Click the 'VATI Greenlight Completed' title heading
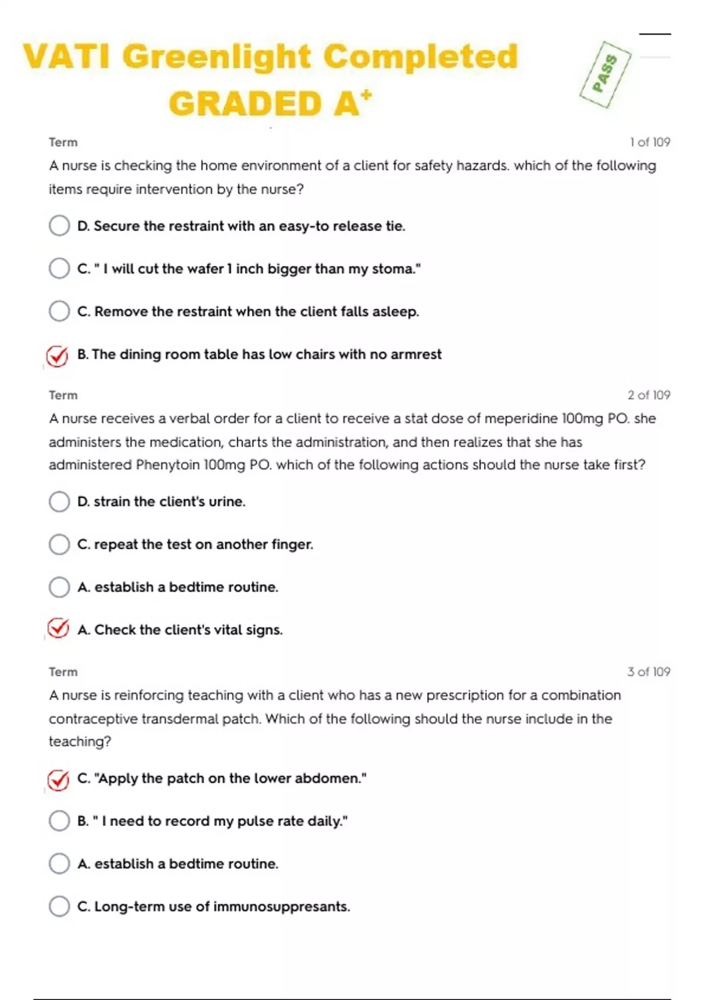Screen dimensions: 705x1000 pos(270,56)
